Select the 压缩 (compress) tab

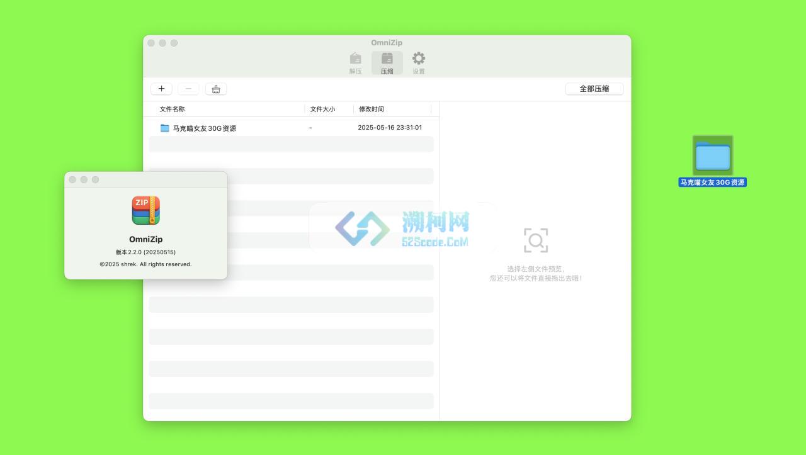[x=387, y=63]
